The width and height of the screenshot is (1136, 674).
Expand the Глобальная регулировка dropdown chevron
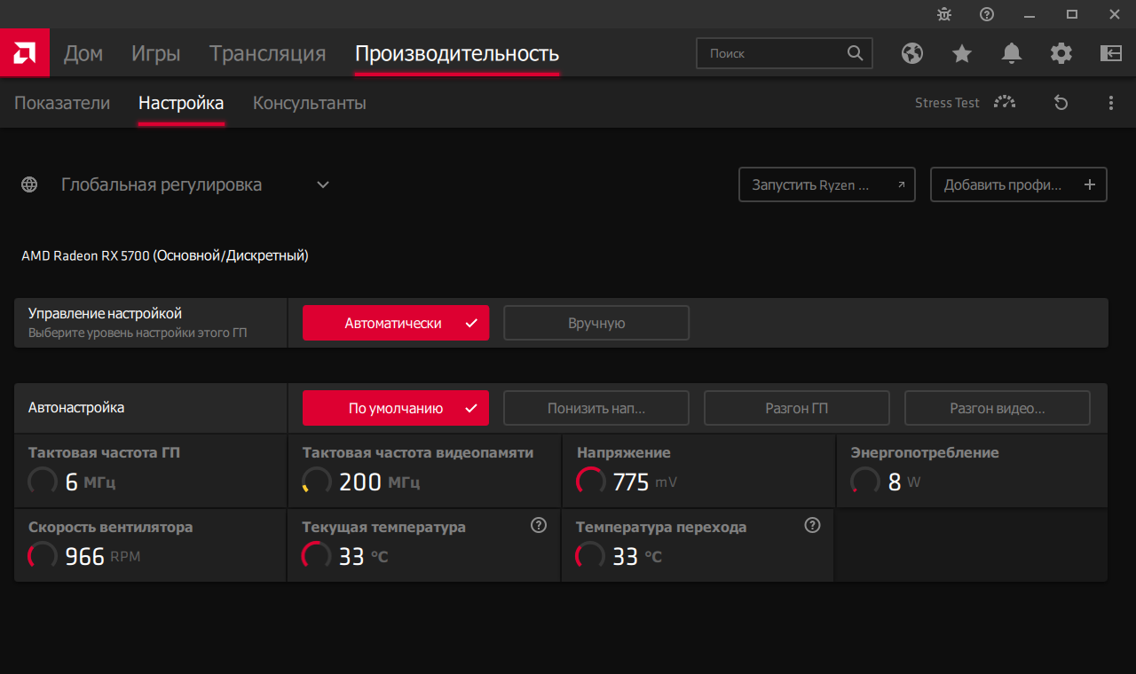tap(323, 184)
